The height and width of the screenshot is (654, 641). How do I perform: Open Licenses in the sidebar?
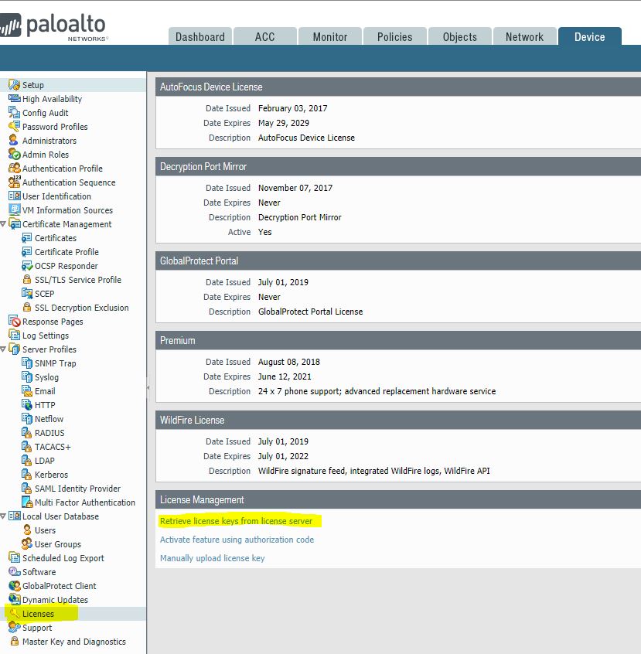pyautogui.click(x=38, y=614)
